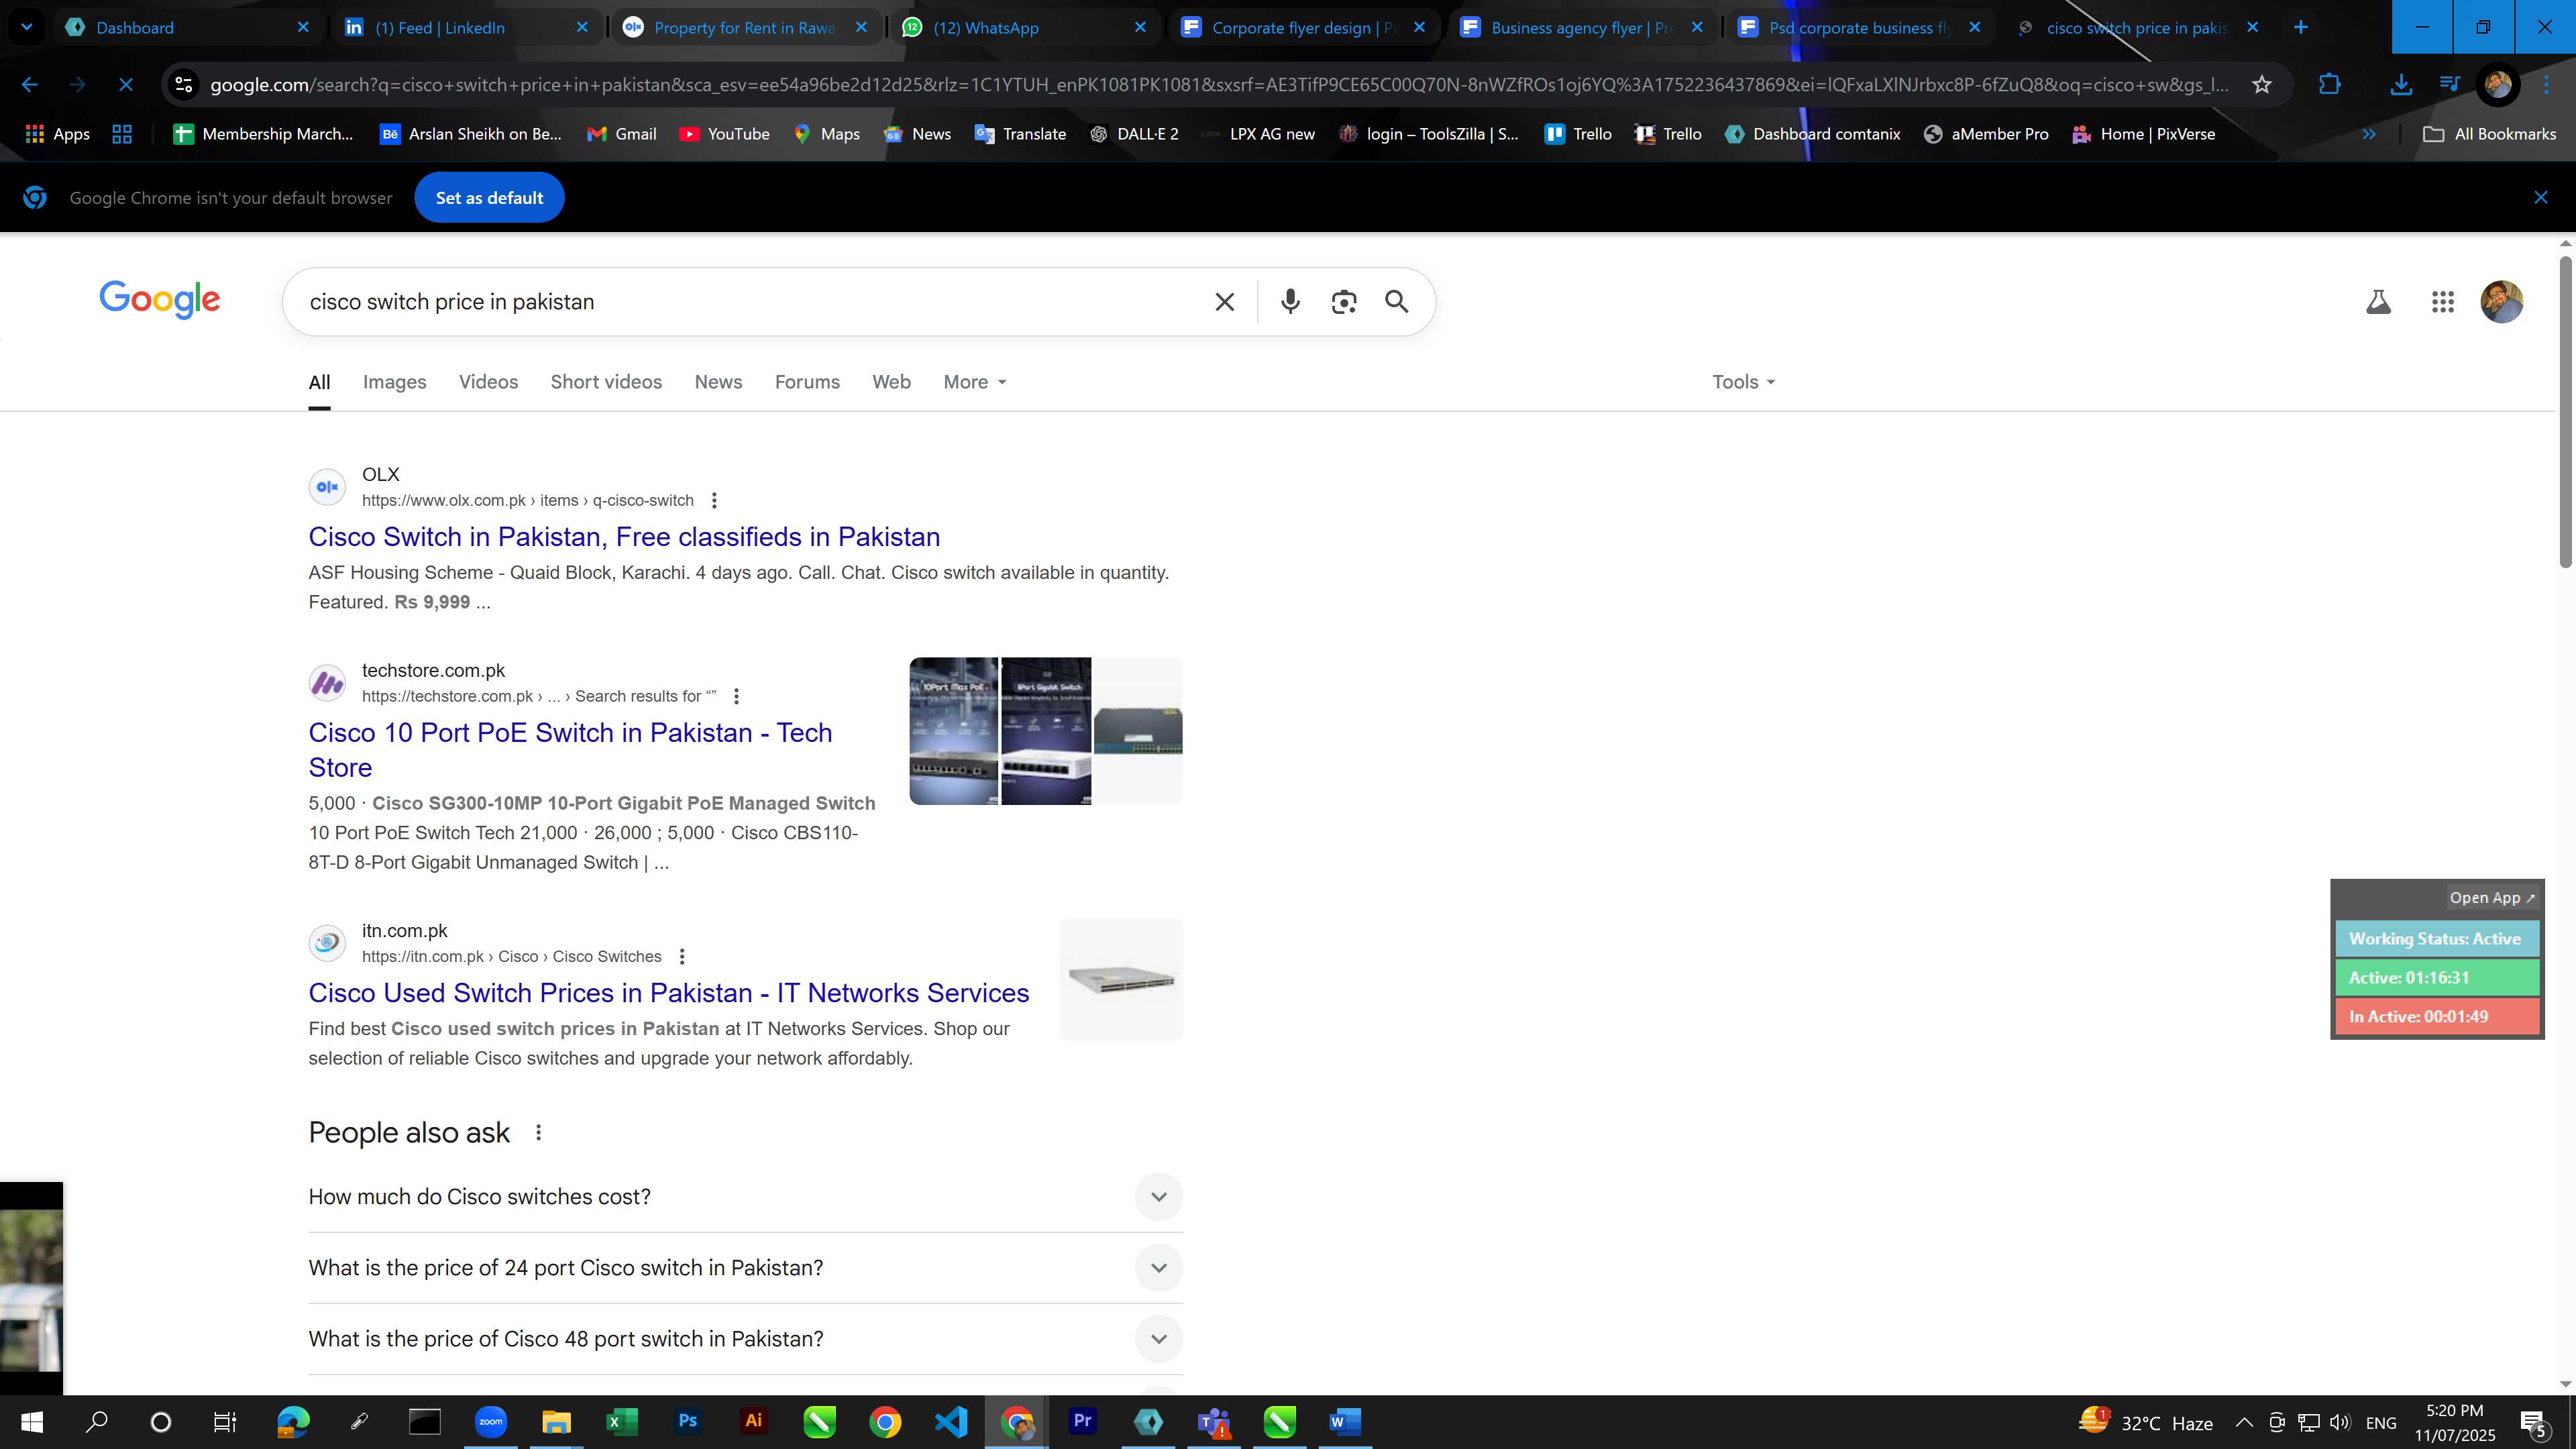This screenshot has width=2576, height=1449.
Task: Open Excel from the taskbar
Action: 621,1421
